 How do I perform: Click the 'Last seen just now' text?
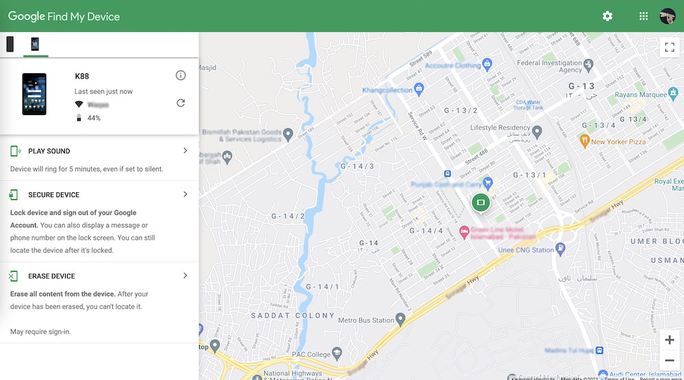click(103, 91)
